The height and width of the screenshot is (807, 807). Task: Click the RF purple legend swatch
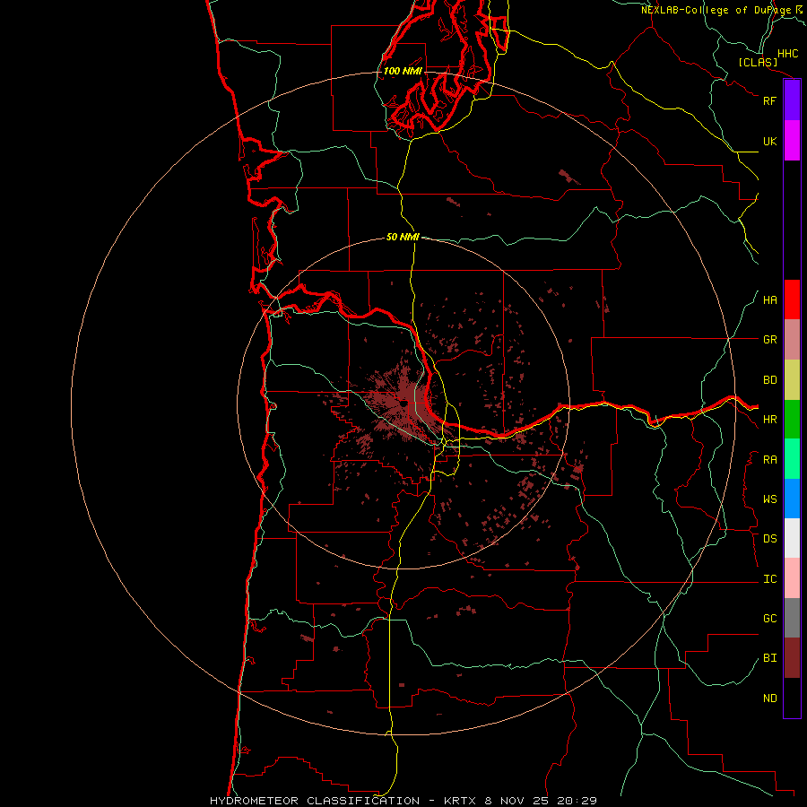[792, 100]
